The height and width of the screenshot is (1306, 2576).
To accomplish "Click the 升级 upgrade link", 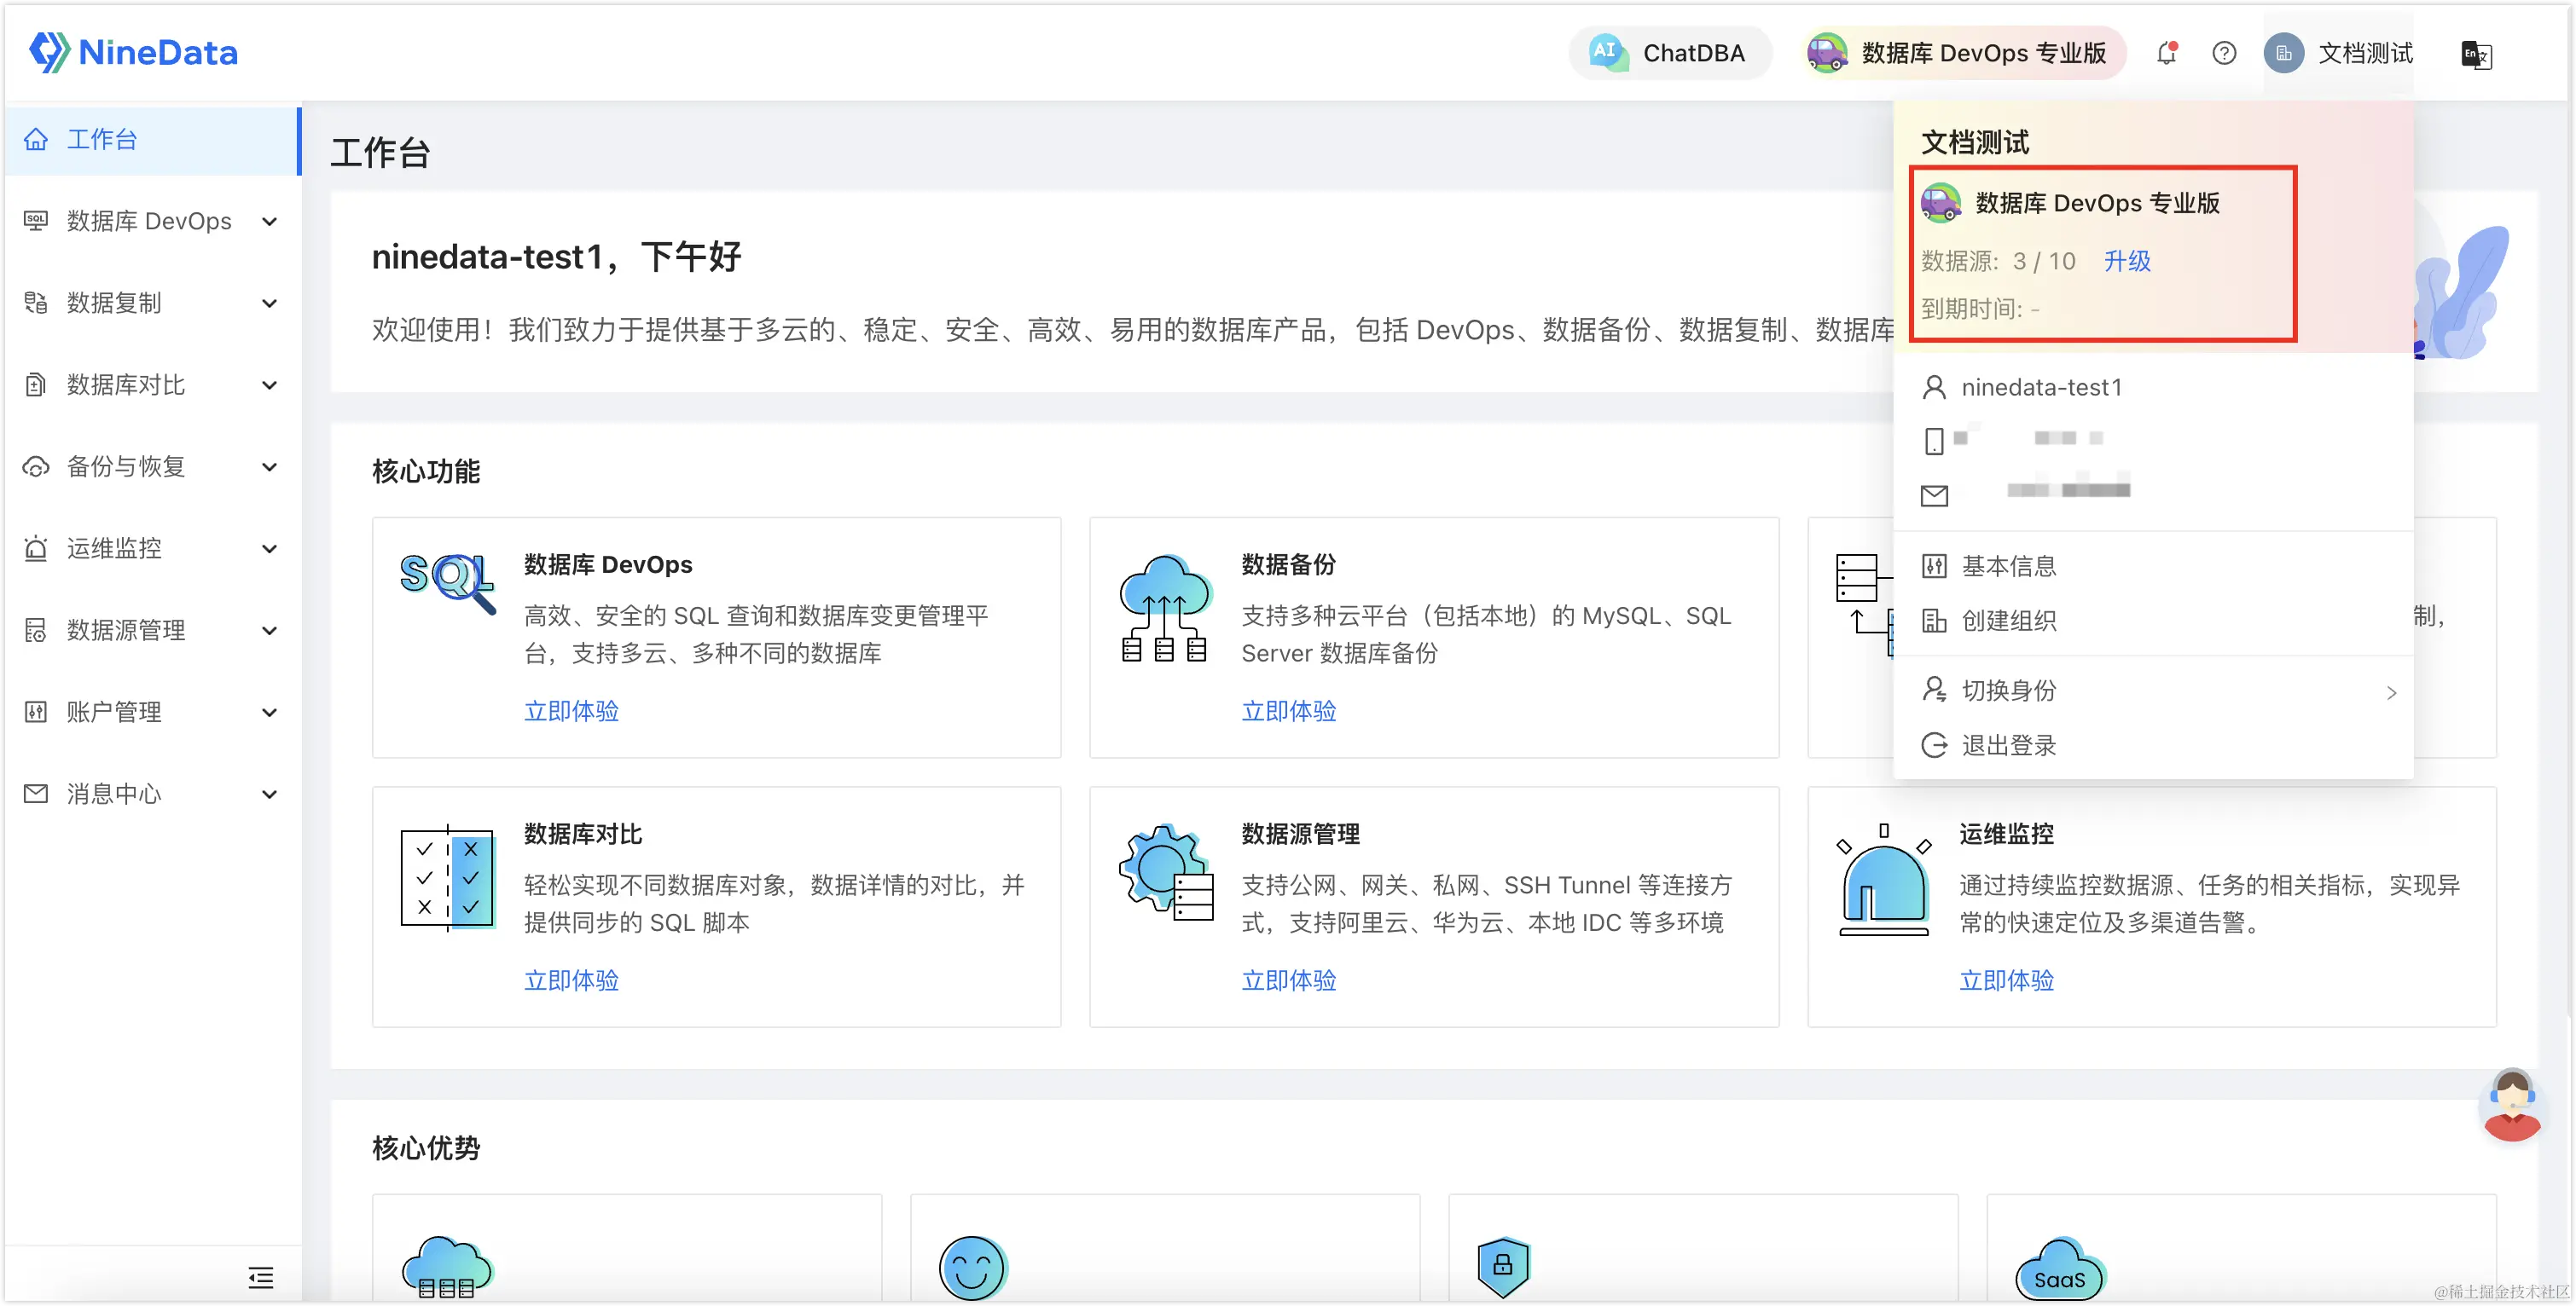I will (2127, 261).
